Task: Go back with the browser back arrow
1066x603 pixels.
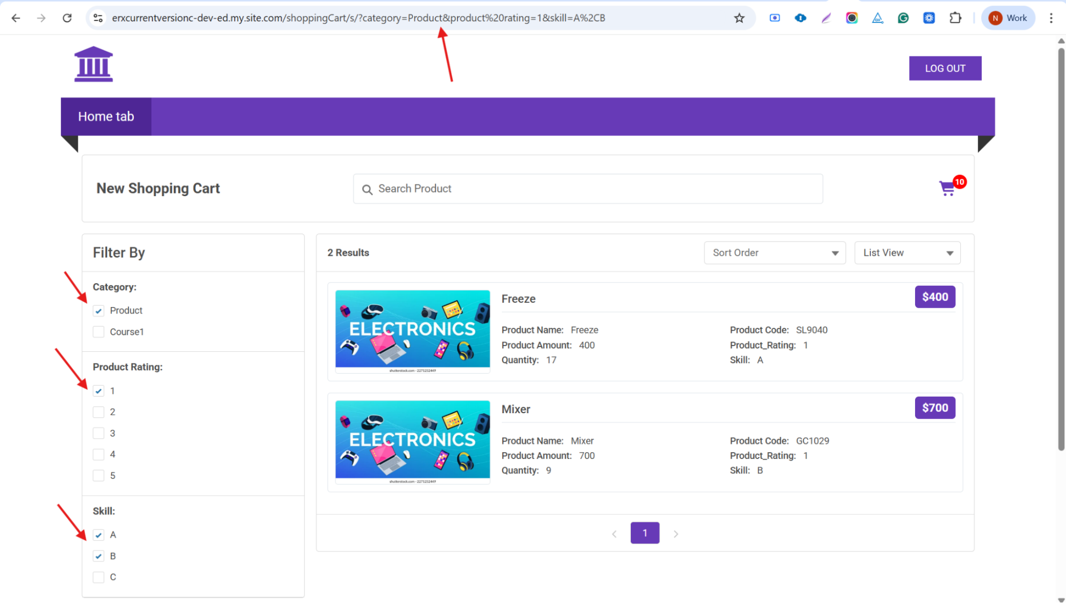Action: [16, 18]
